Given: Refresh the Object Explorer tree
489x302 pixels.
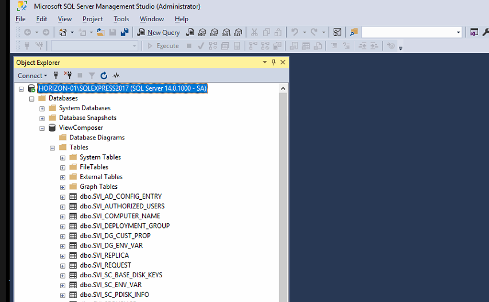Looking at the screenshot, I should tap(104, 75).
